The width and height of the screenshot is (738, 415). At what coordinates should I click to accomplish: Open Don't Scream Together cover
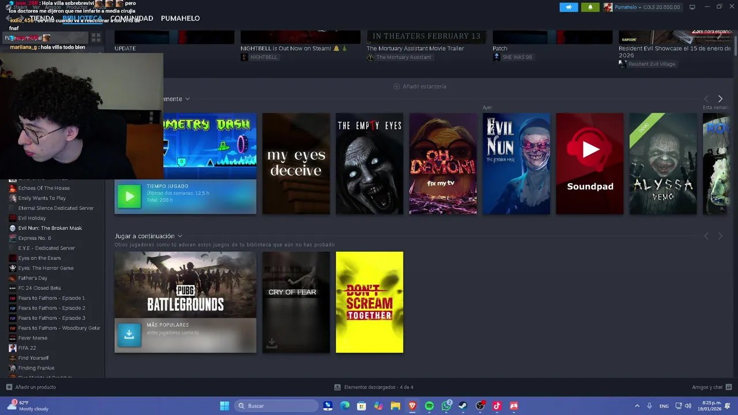(x=370, y=302)
